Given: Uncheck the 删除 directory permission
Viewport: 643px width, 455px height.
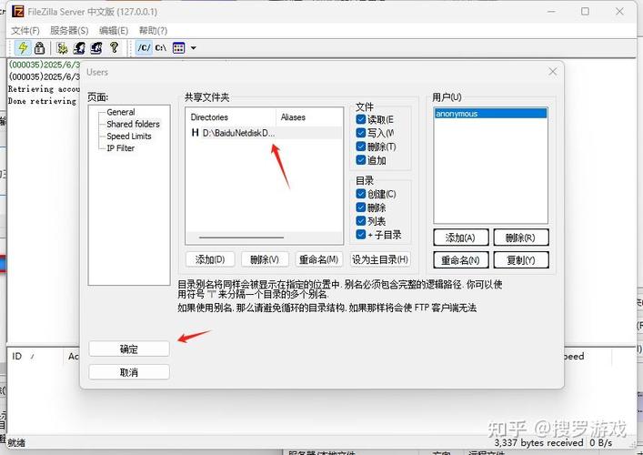Looking at the screenshot, I should (361, 207).
